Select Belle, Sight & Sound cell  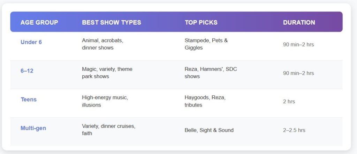pos(209,130)
